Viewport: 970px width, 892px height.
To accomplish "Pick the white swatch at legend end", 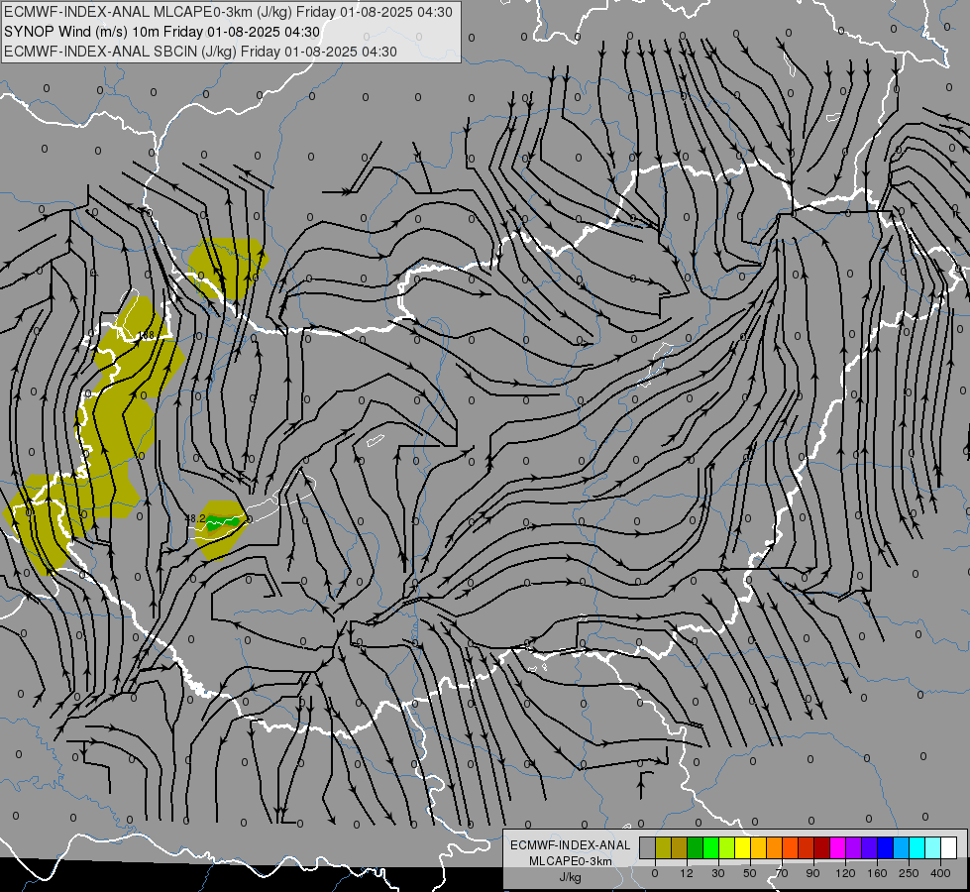I will click(949, 847).
